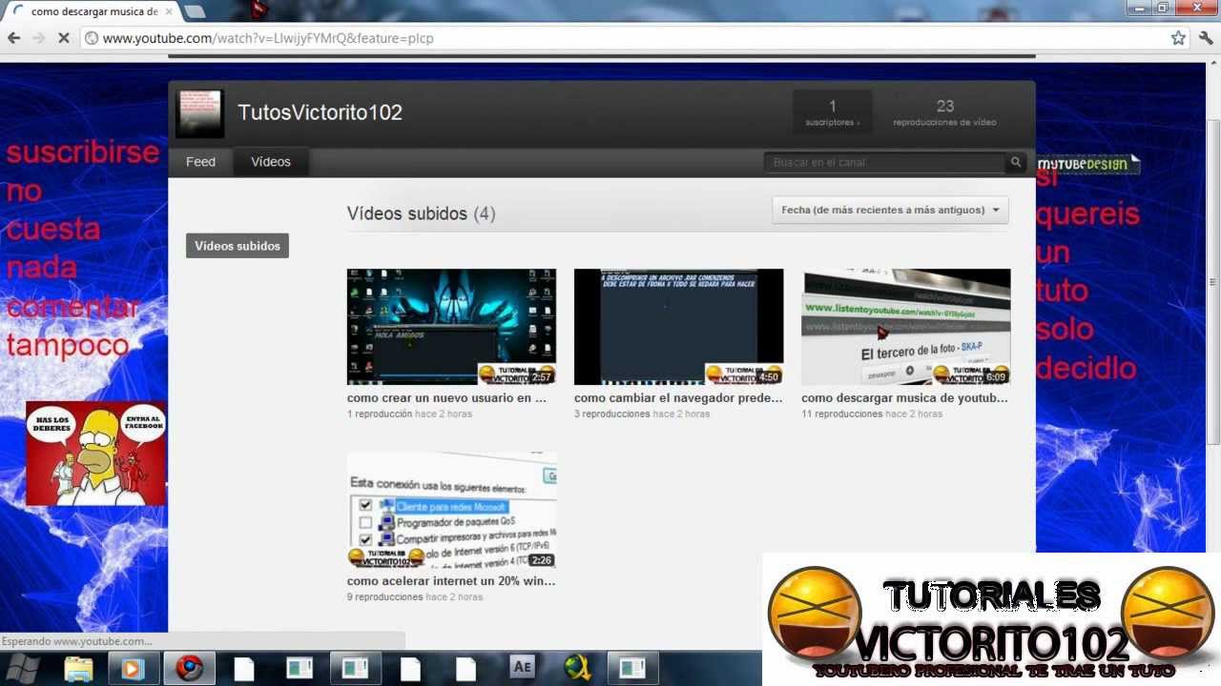The height and width of the screenshot is (686, 1221).
Task: Click the globe Q icon in the taskbar
Action: pyautogui.click(x=576, y=668)
